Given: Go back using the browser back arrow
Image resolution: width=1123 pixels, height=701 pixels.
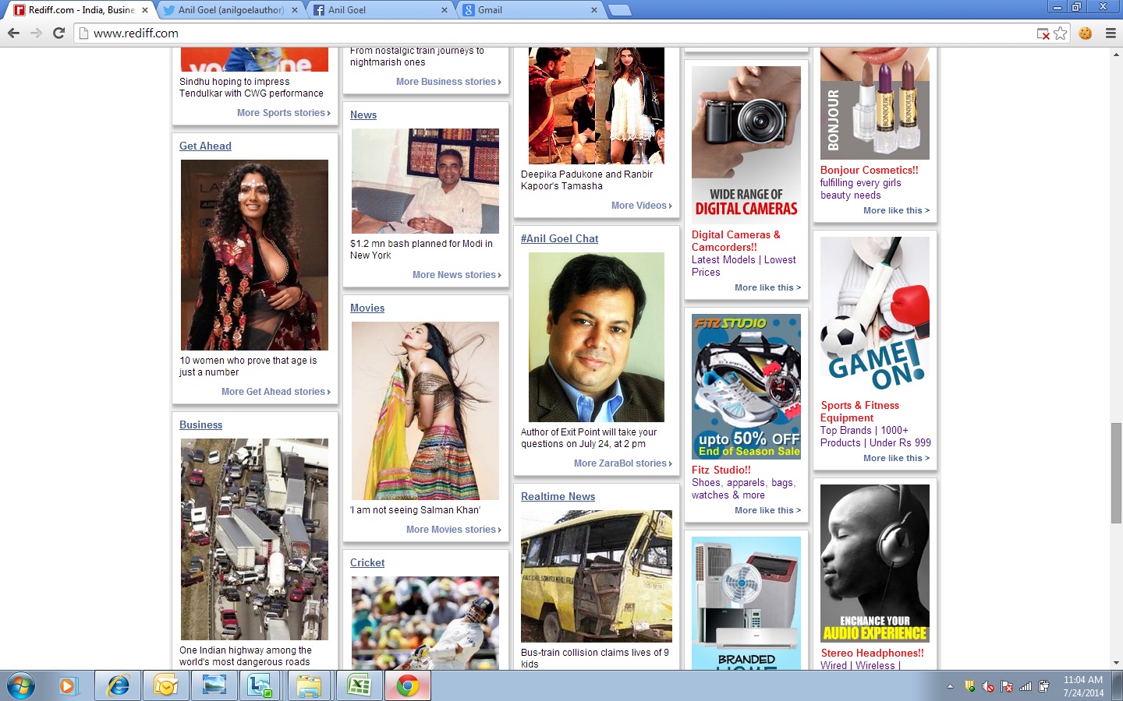Looking at the screenshot, I should coord(13,33).
